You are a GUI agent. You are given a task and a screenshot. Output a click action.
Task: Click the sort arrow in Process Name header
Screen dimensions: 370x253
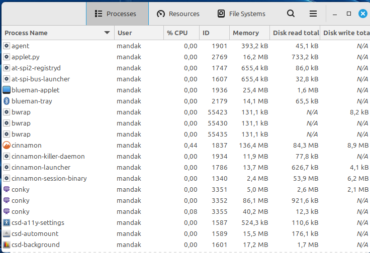(x=107, y=33)
